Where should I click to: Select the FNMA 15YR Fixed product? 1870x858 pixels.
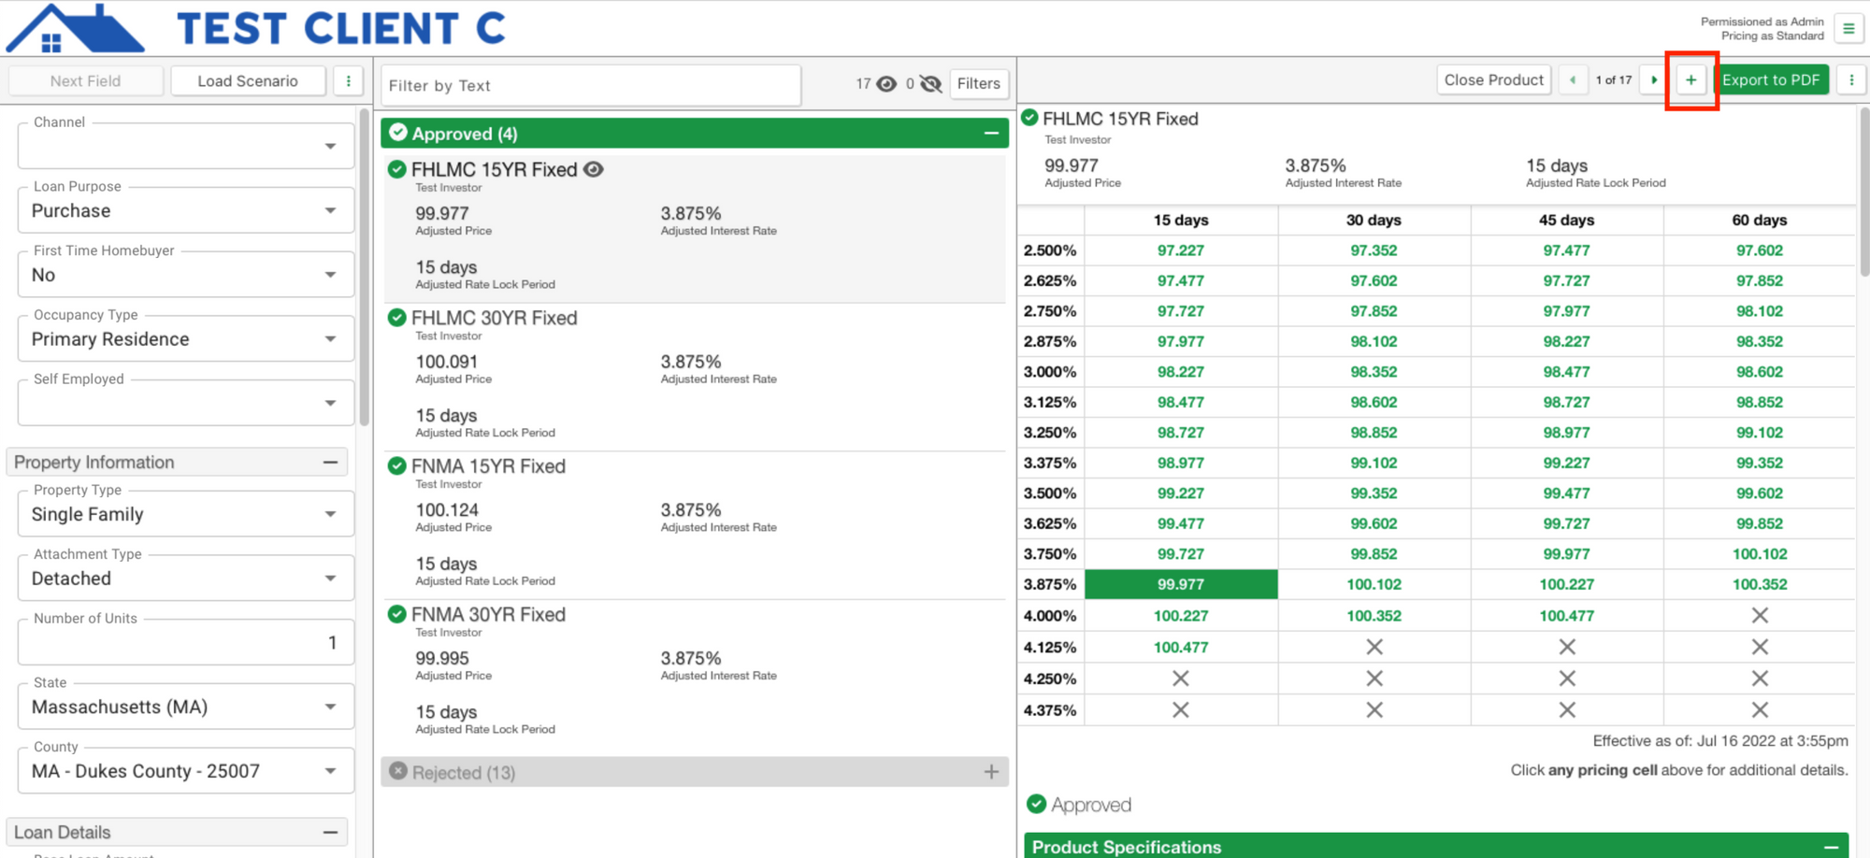pos(694,526)
